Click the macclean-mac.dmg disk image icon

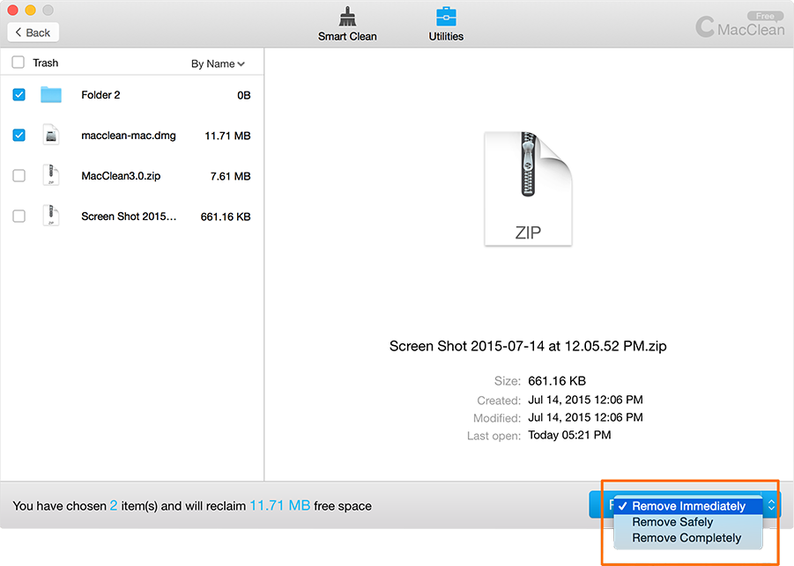[51, 135]
